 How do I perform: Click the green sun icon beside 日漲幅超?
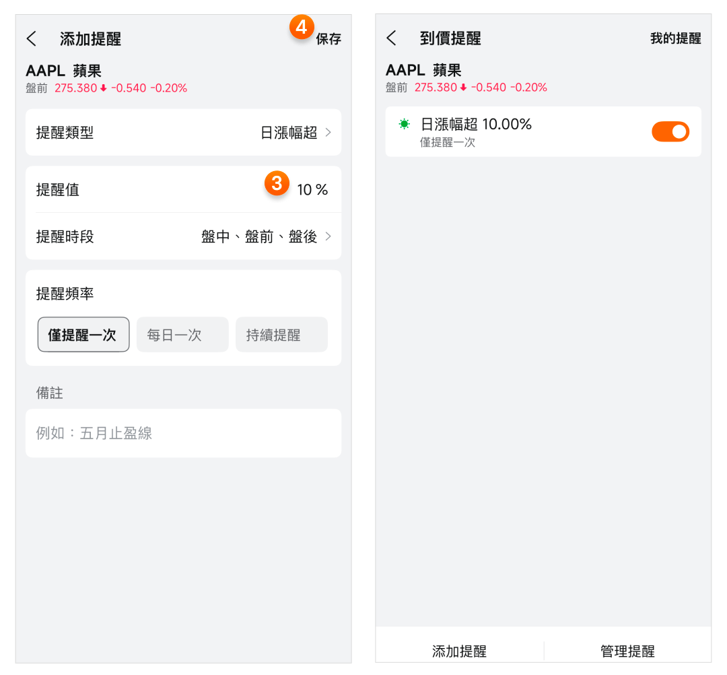(x=404, y=124)
